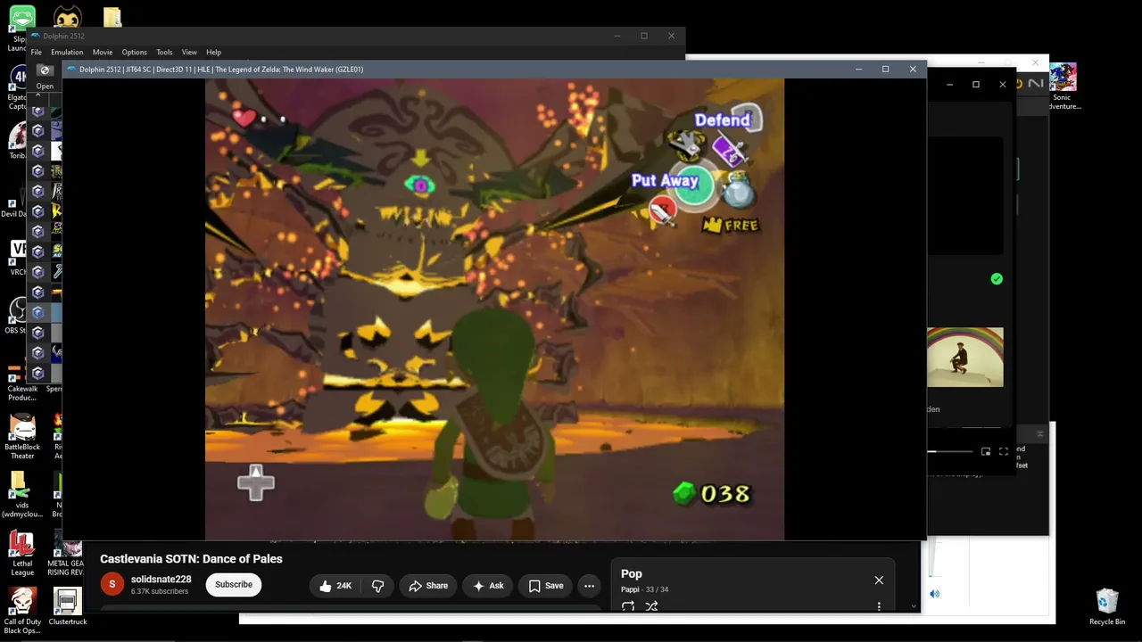Click the green checkmark in the background window
1142x642 pixels.
[997, 279]
